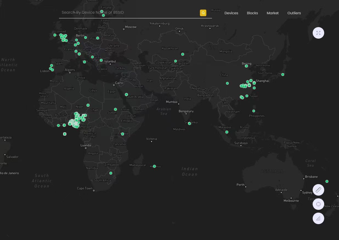Screen dimensions: 339x240
Task: Focus the device name or BSSID search field
Action: (x=129, y=13)
